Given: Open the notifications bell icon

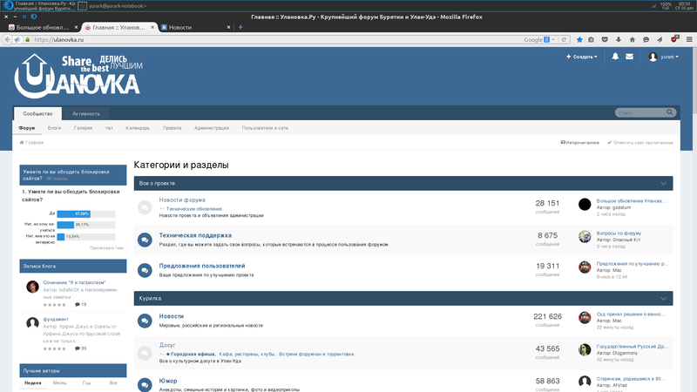Looking at the screenshot, I should click(615, 57).
